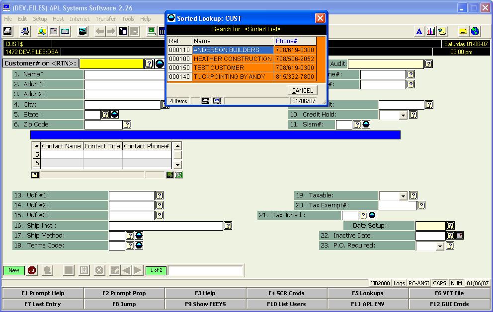The width and height of the screenshot is (493, 312).
Task: Click the Udf #2 input field
Action: point(131,205)
